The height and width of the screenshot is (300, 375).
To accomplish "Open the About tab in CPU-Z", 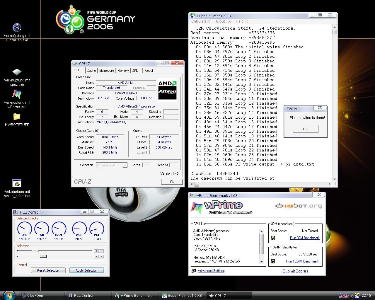I will [149, 71].
